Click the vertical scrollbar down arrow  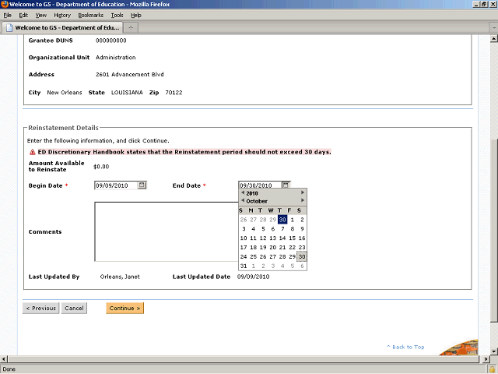pos(493,351)
